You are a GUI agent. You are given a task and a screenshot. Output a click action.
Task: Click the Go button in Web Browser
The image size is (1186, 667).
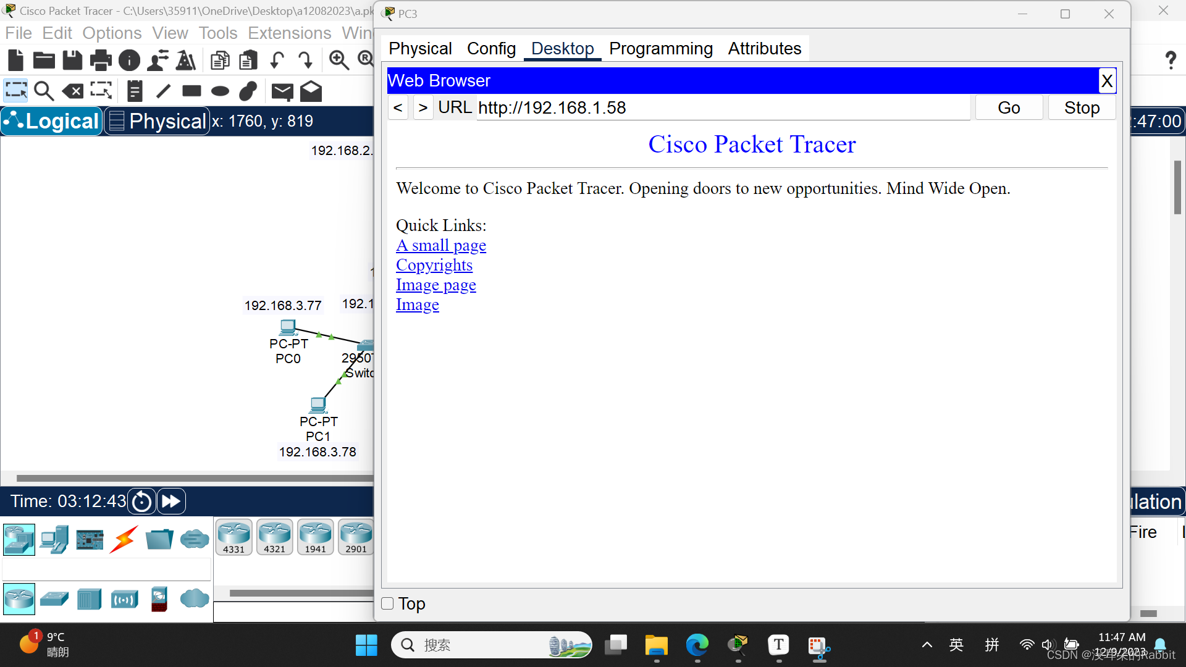coord(1009,107)
